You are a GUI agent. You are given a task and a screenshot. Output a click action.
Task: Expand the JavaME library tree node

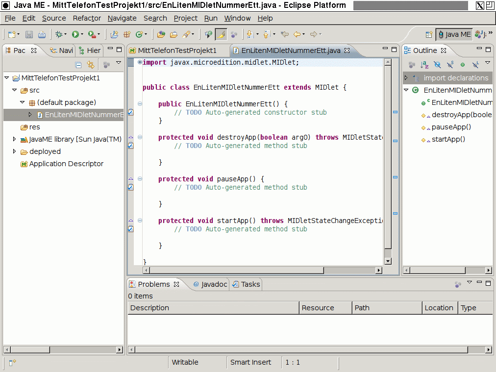point(14,139)
